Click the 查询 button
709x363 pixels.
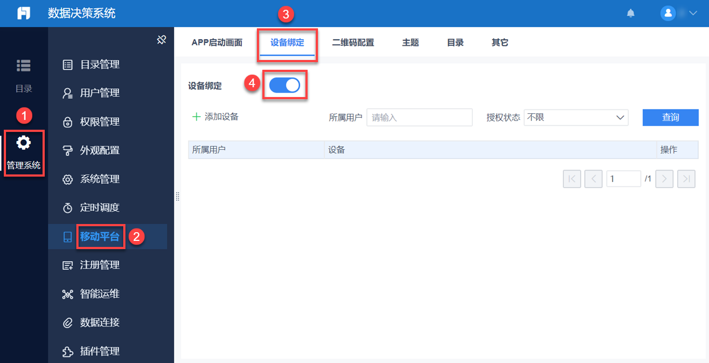(670, 117)
